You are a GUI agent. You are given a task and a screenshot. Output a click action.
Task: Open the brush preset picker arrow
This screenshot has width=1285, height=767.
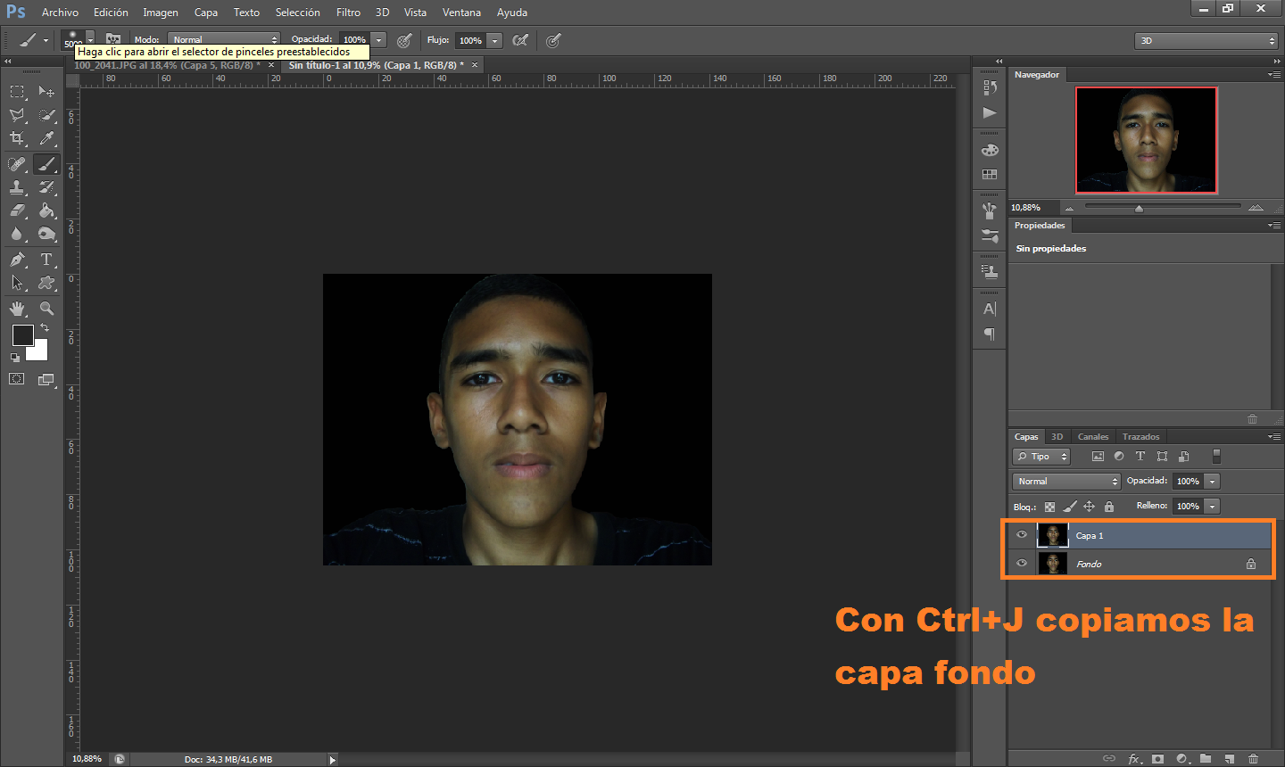[x=90, y=40]
